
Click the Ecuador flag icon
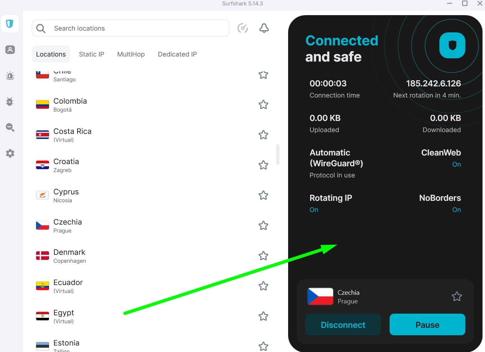coord(43,286)
